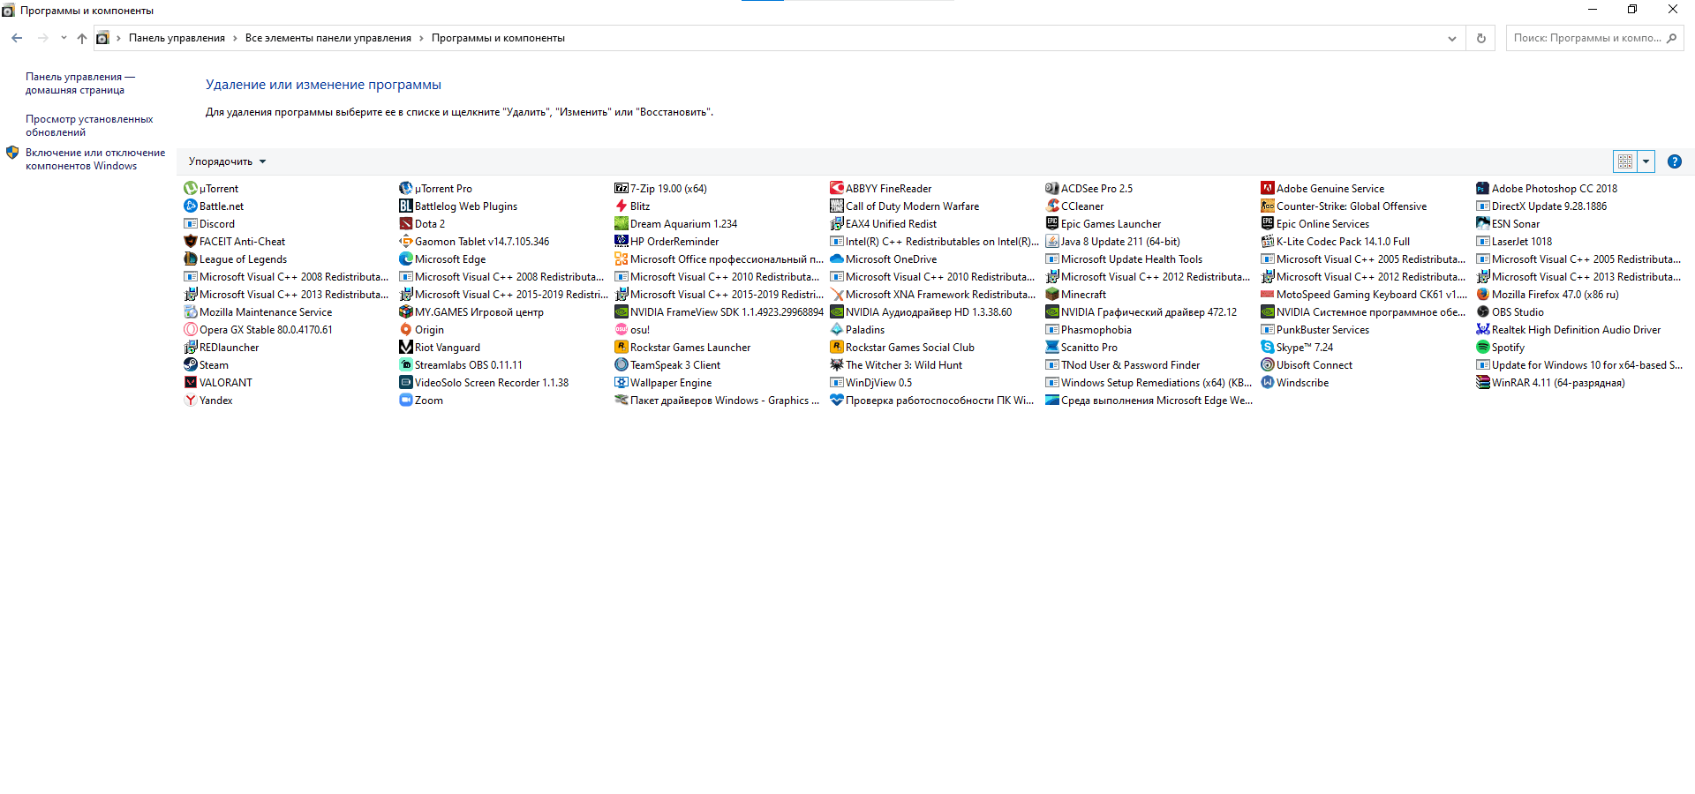Click the Battle.net icon
The image size is (1695, 794).
[190, 206]
